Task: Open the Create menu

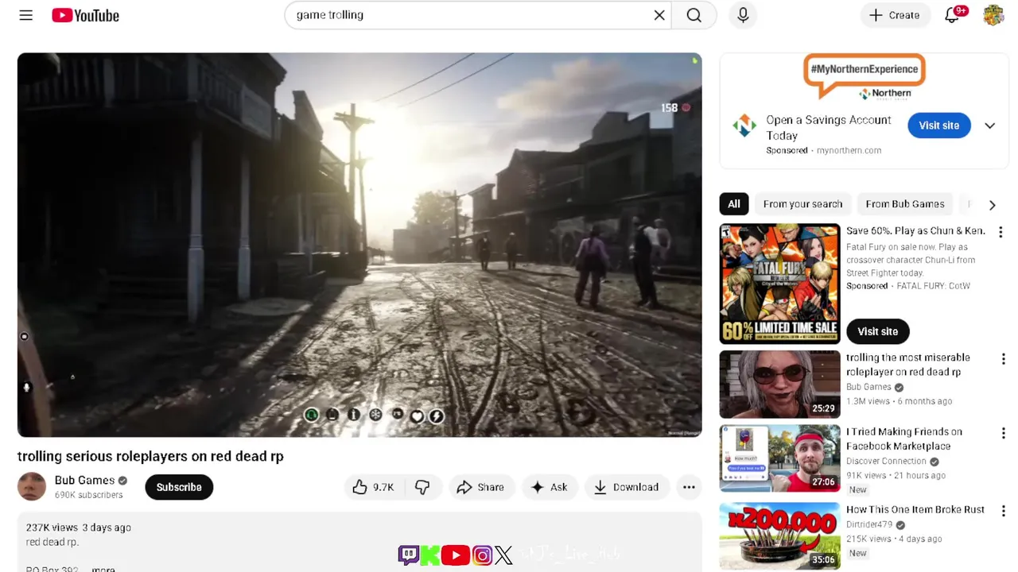Action: click(x=895, y=15)
